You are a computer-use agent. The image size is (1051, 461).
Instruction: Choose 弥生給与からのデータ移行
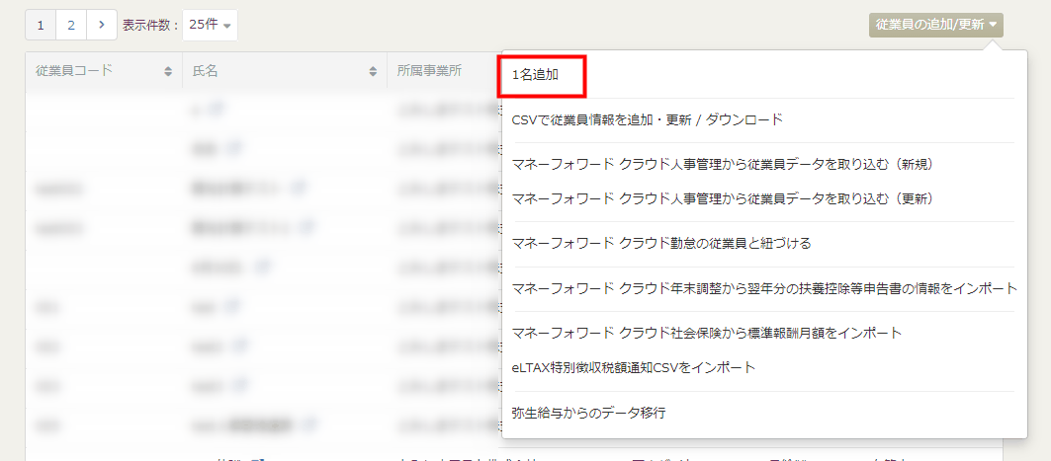click(588, 413)
